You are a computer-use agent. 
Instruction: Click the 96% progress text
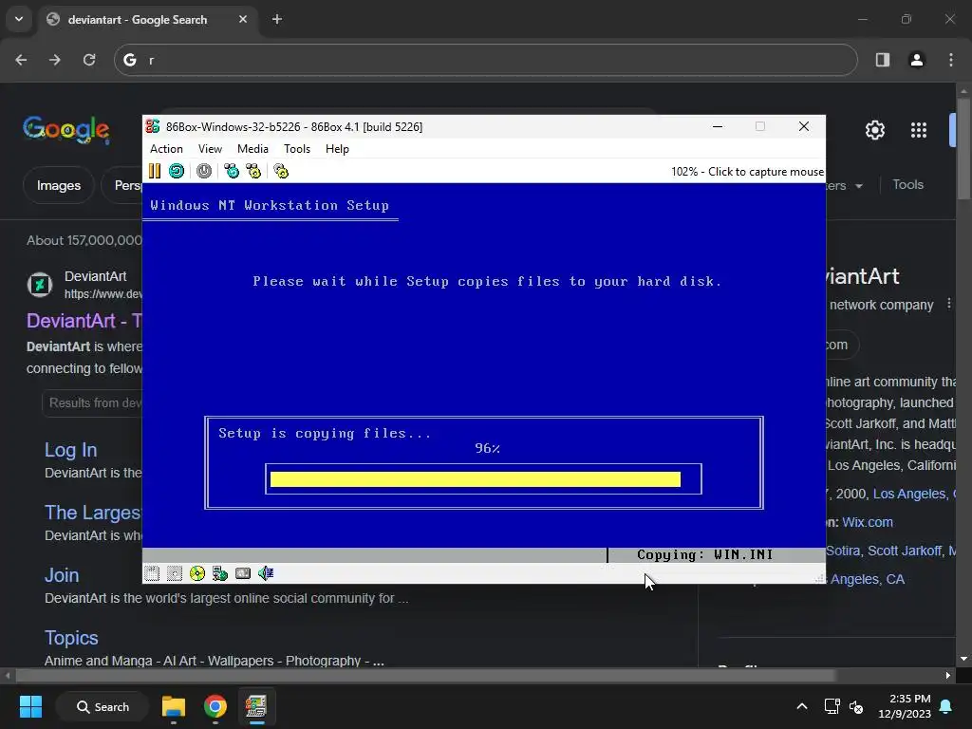click(x=487, y=448)
